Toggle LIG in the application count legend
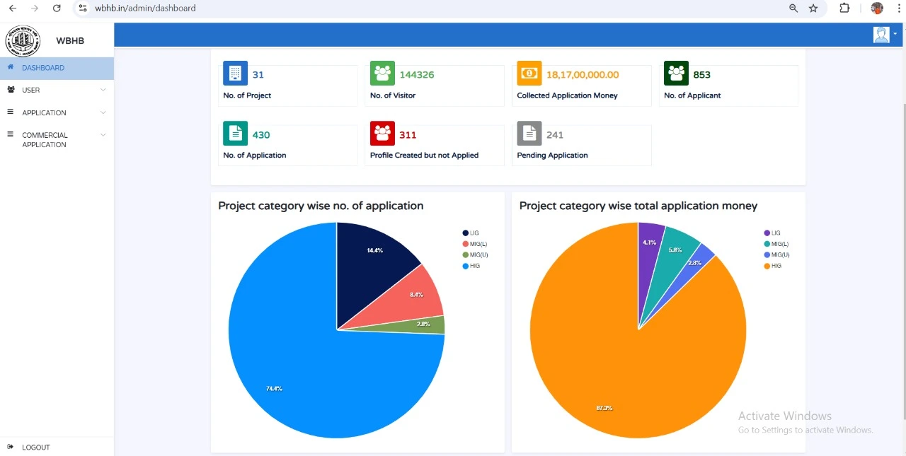 [x=471, y=233]
